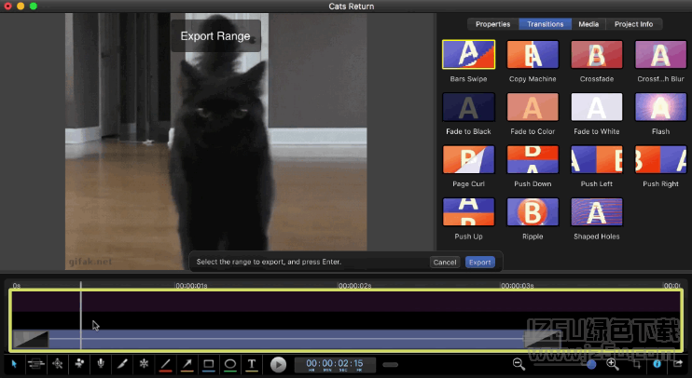Click the small slider next to timecode
692x378 pixels.
390,365
